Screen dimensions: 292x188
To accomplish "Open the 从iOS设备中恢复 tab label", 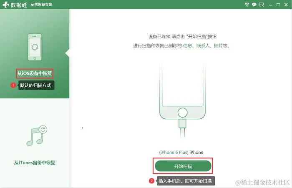I will pyautogui.click(x=35, y=73).
